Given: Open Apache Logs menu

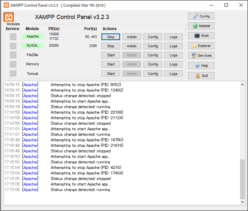Looking at the screenshot, I should point(174,37).
